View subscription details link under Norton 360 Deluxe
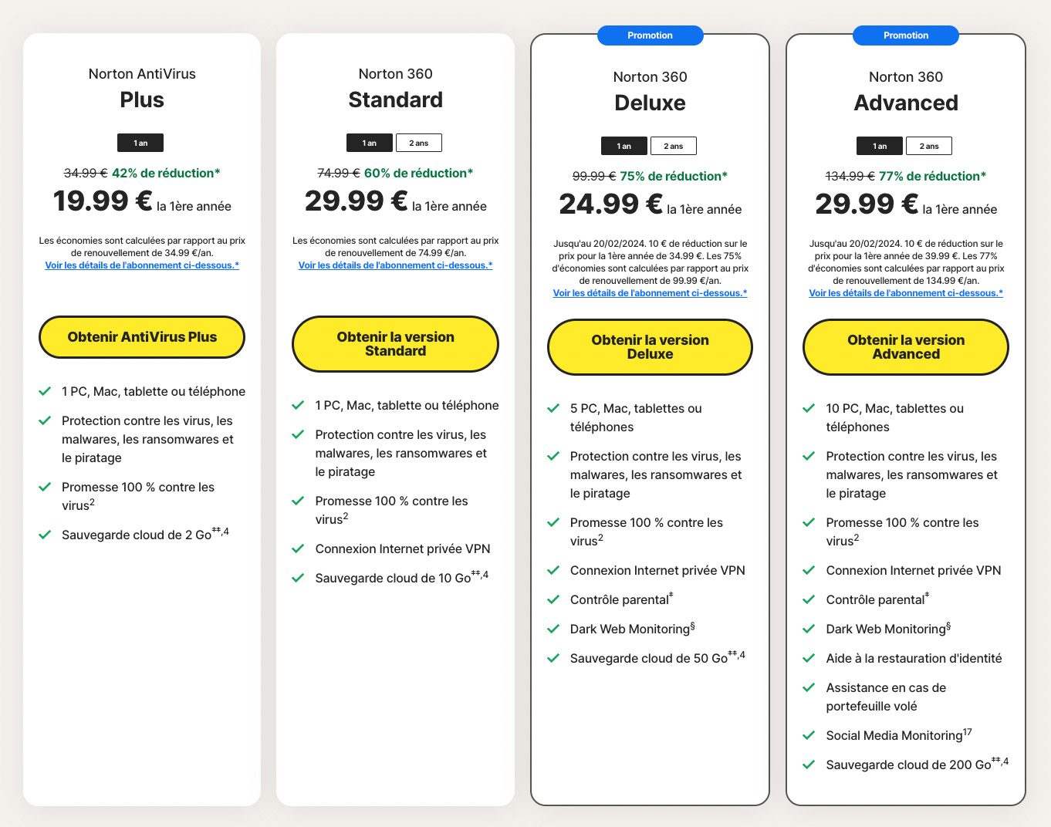This screenshot has width=1051, height=827. [650, 293]
